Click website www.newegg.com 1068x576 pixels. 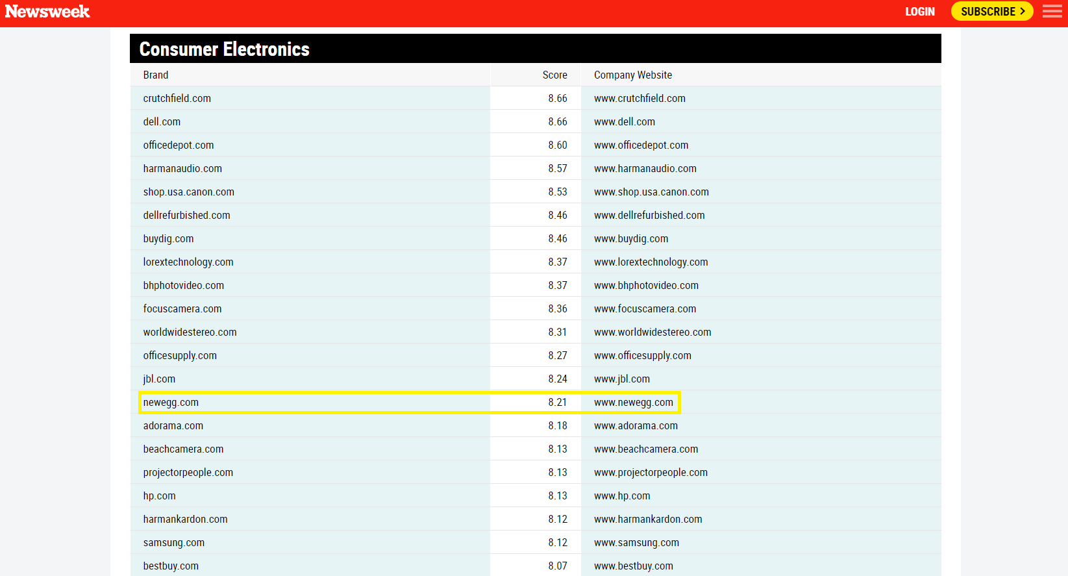click(x=634, y=403)
